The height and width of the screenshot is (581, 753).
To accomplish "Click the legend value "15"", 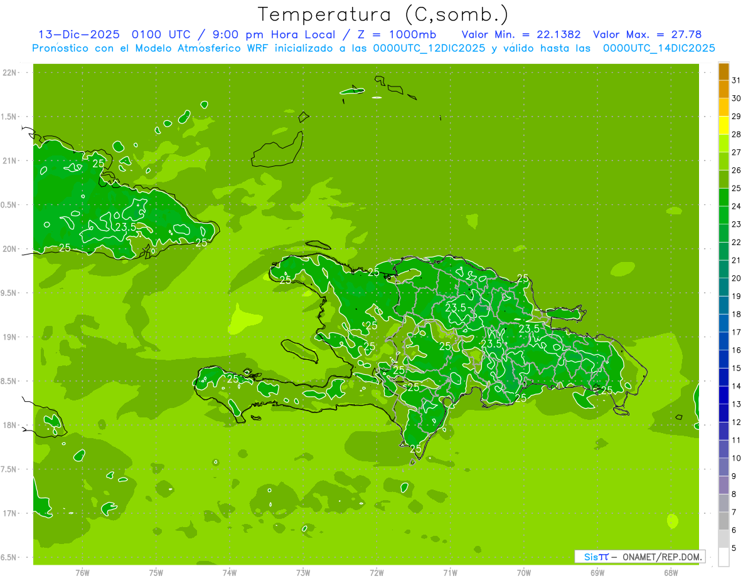I will coord(736,369).
